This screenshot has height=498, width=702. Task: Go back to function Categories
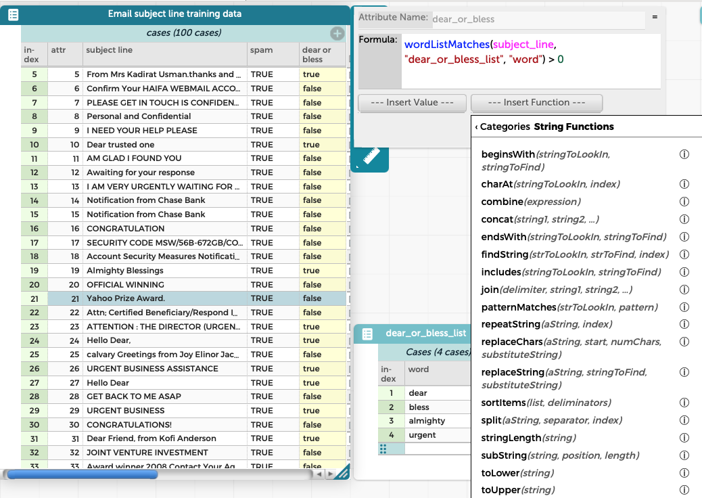502,127
